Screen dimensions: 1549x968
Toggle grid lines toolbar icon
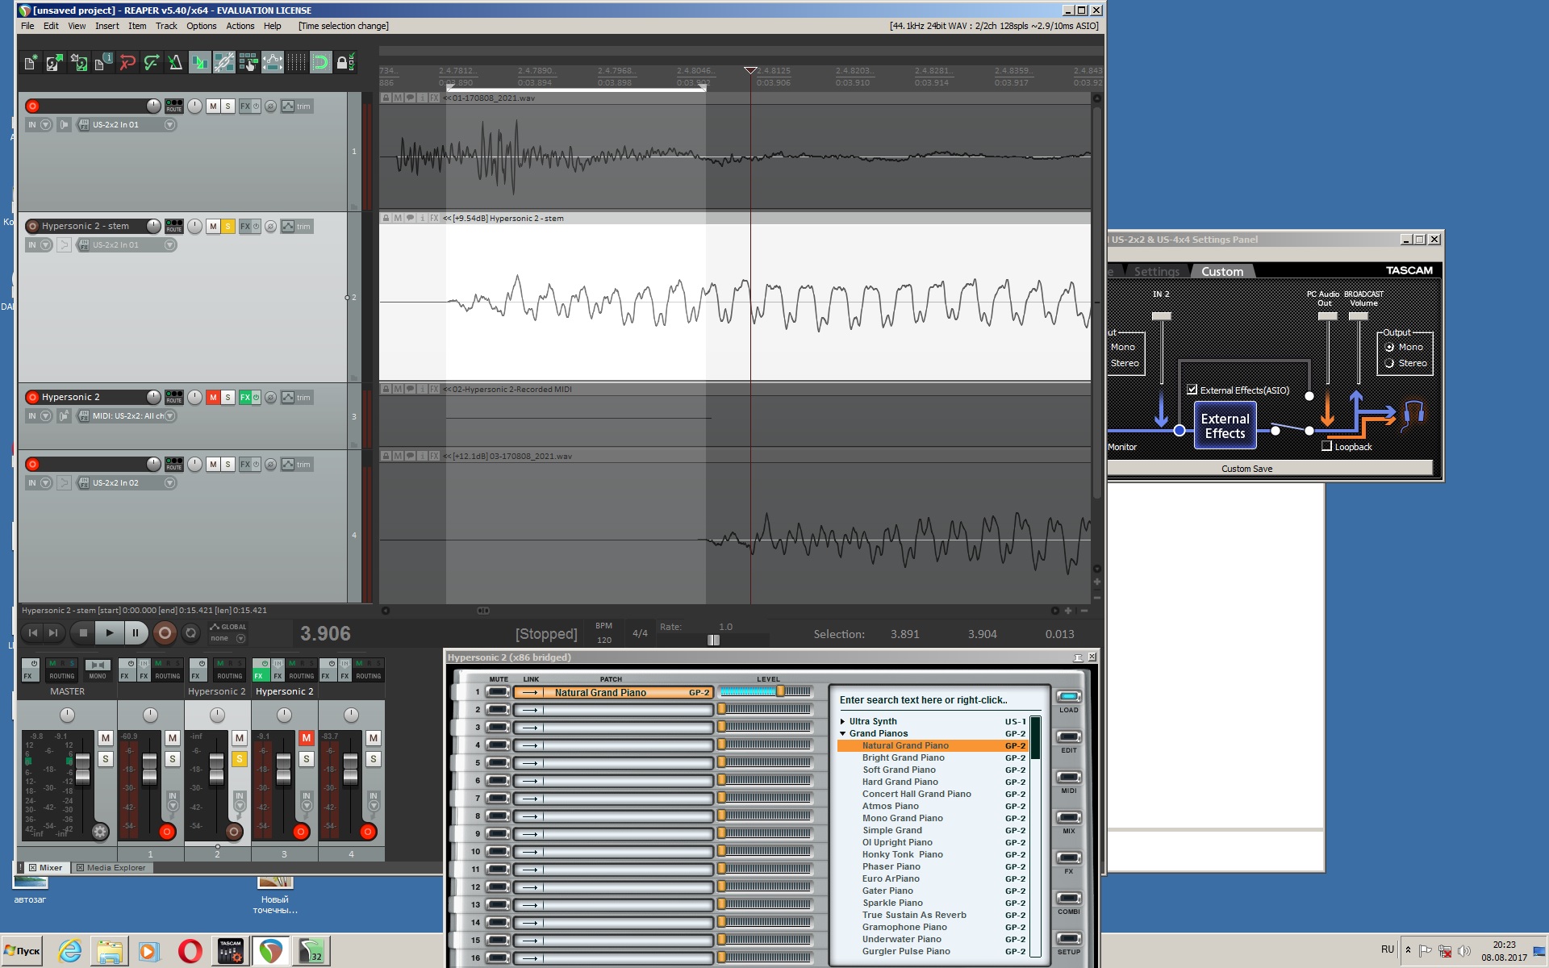click(297, 63)
